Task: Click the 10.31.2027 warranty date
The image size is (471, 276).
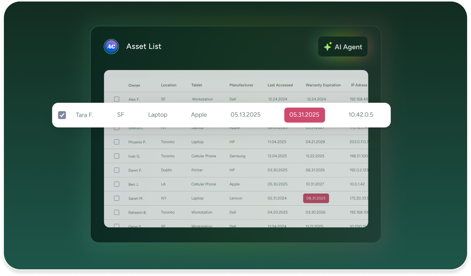Action: click(x=315, y=184)
